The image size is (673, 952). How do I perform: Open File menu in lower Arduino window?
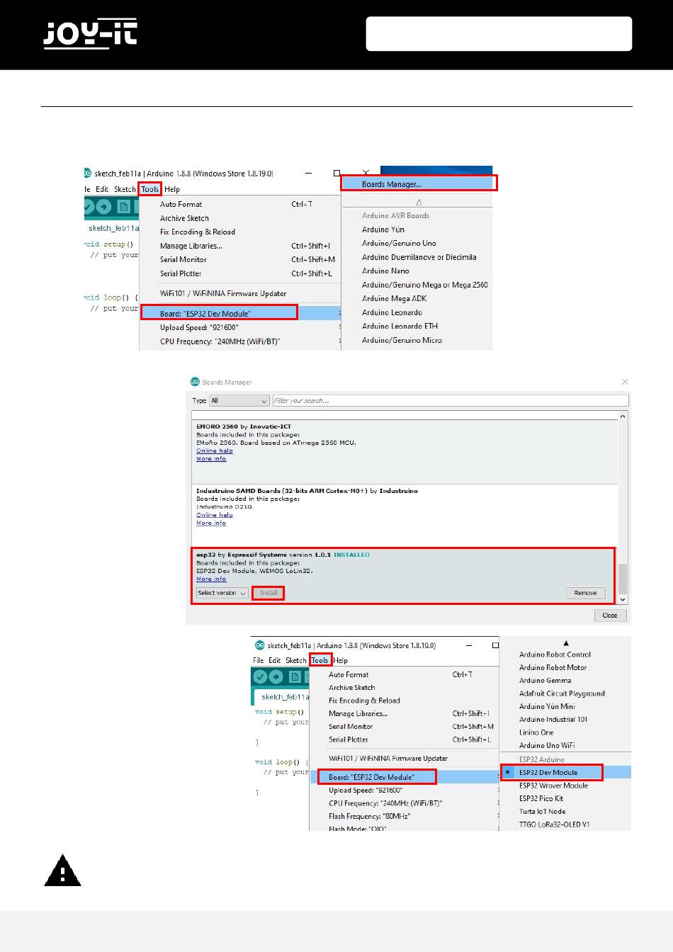point(259,660)
